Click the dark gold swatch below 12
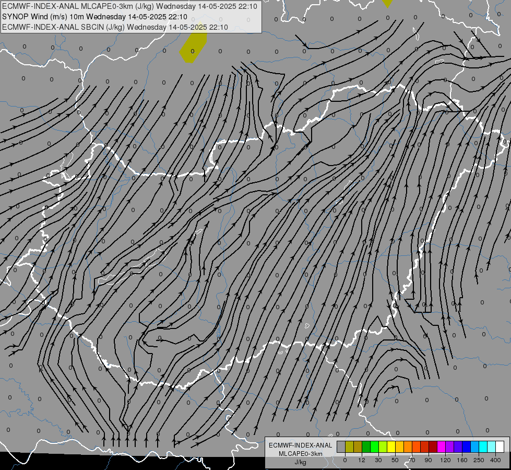511x470 pixels. 358,447
